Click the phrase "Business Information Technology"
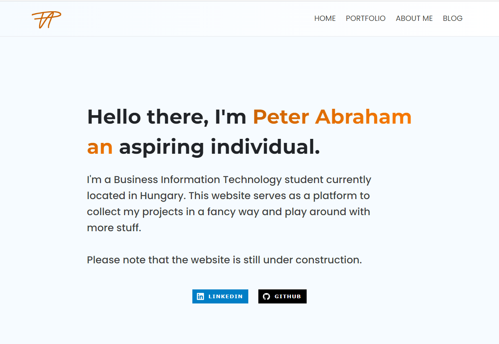Image resolution: width=499 pixels, height=344 pixels. pos(198,179)
